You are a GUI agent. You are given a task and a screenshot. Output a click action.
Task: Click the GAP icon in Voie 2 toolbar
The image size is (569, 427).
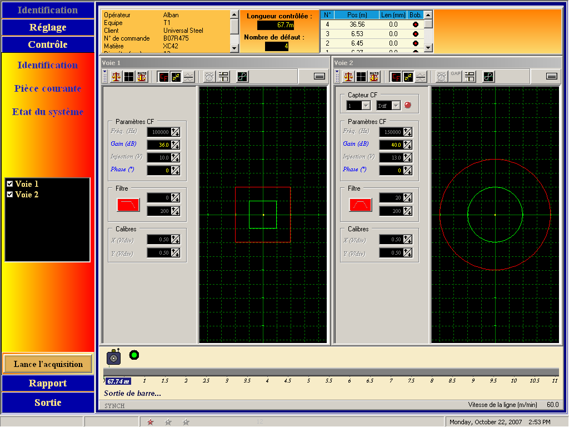[x=456, y=77]
